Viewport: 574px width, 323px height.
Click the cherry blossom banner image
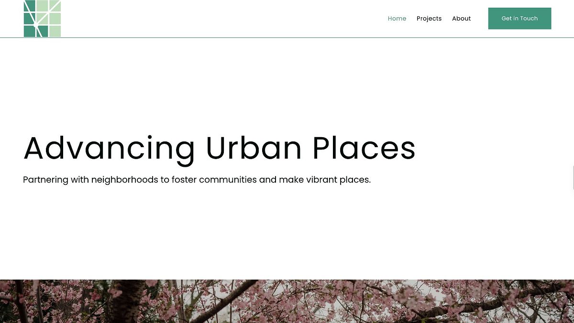click(287, 301)
